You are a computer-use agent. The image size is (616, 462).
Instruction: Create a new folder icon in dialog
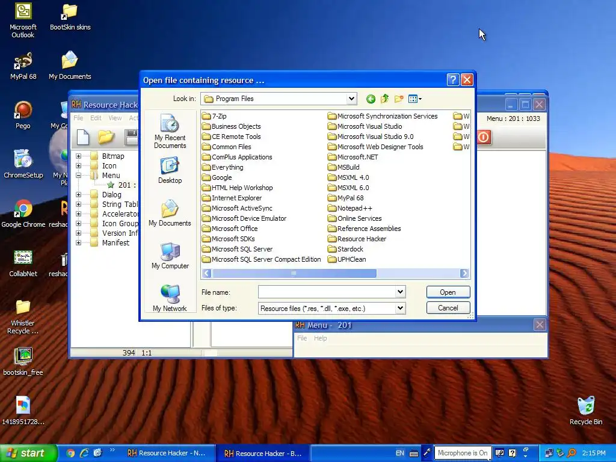point(399,99)
